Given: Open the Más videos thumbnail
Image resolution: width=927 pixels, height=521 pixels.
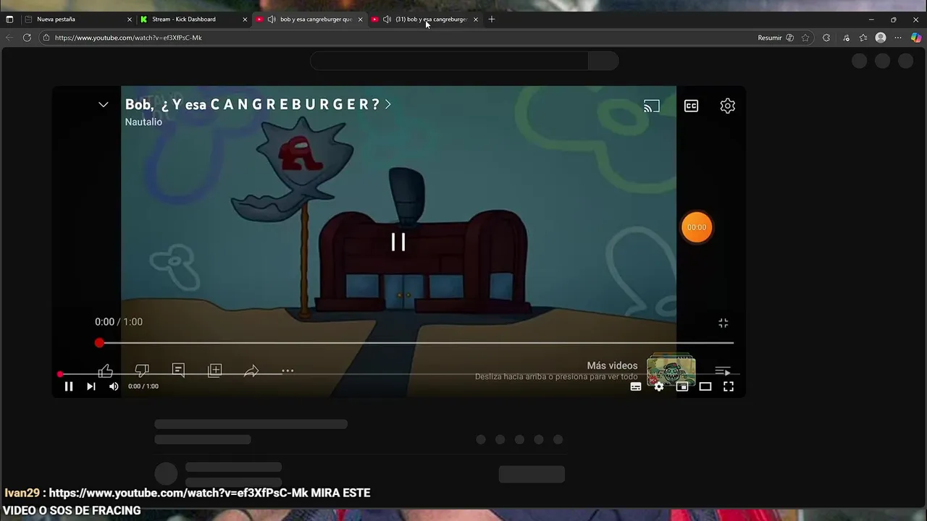Looking at the screenshot, I should click(x=671, y=370).
